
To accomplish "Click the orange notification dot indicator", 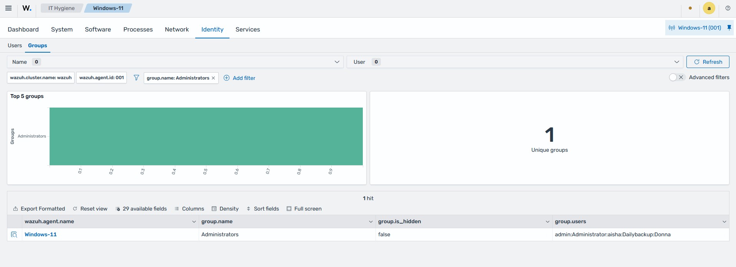I will coord(690,8).
